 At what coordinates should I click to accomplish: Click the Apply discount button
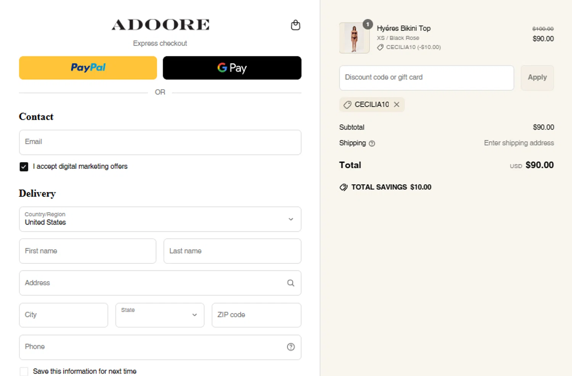click(537, 78)
